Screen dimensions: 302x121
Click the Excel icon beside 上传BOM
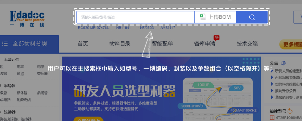coord(203,17)
